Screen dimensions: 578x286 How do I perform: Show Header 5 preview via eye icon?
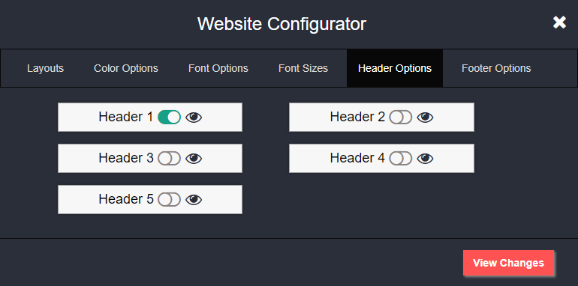pos(194,200)
